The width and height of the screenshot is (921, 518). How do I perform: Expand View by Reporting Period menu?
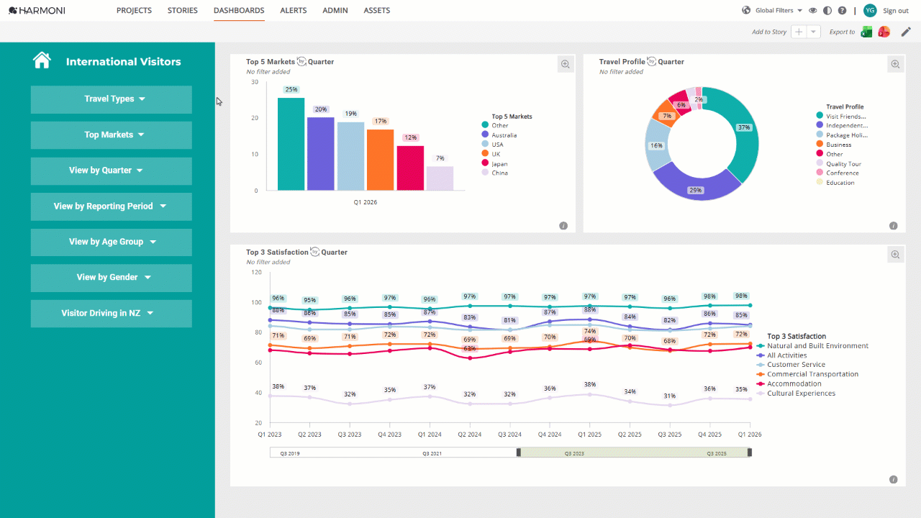pyautogui.click(x=111, y=206)
